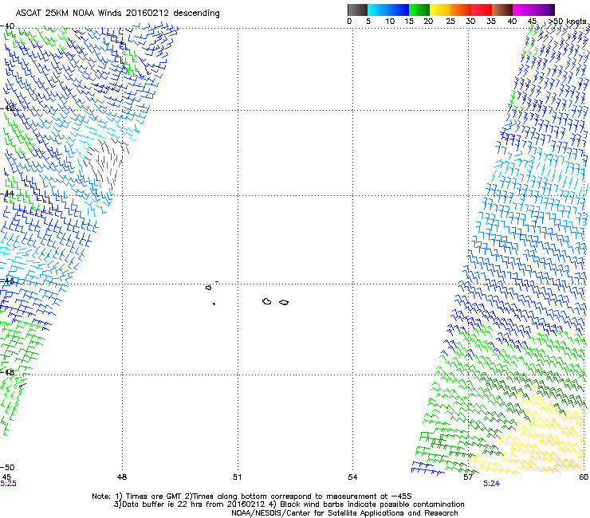Click the gray 0-5 knots color swatch
This screenshot has height=518, width=590.
pos(357,10)
